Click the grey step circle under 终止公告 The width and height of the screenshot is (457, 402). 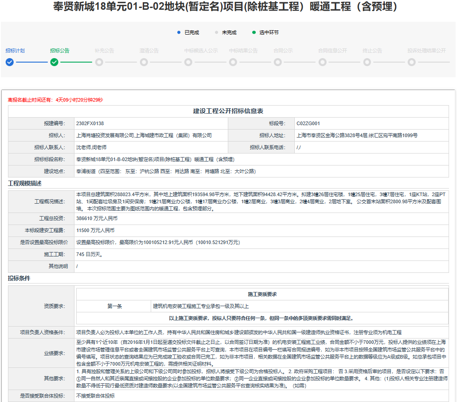tap(367, 62)
